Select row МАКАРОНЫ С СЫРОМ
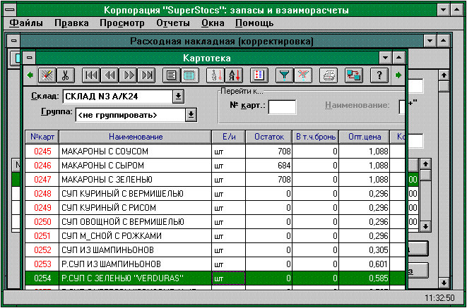 [x=215, y=166]
